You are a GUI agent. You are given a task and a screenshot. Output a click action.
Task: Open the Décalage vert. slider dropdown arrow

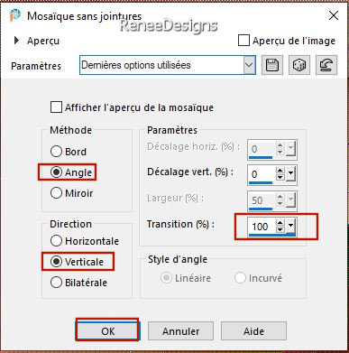(290, 174)
